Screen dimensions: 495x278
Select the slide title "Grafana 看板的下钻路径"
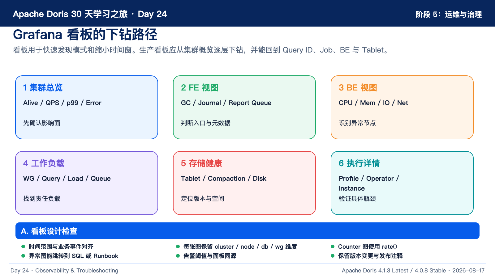point(85,35)
